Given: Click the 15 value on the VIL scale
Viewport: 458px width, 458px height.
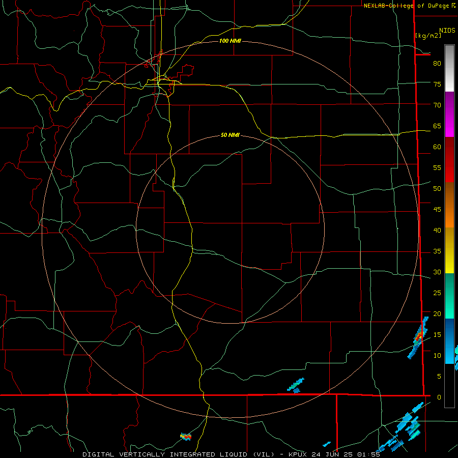Looking at the screenshot, I should coord(437,335).
